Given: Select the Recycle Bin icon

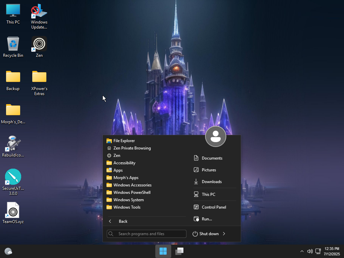Looking at the screenshot, I should click(13, 47).
